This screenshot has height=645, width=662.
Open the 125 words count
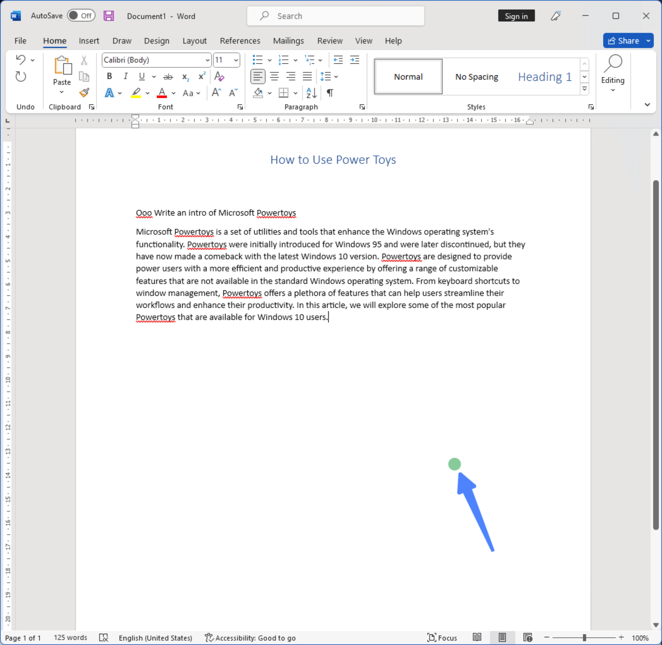point(70,638)
